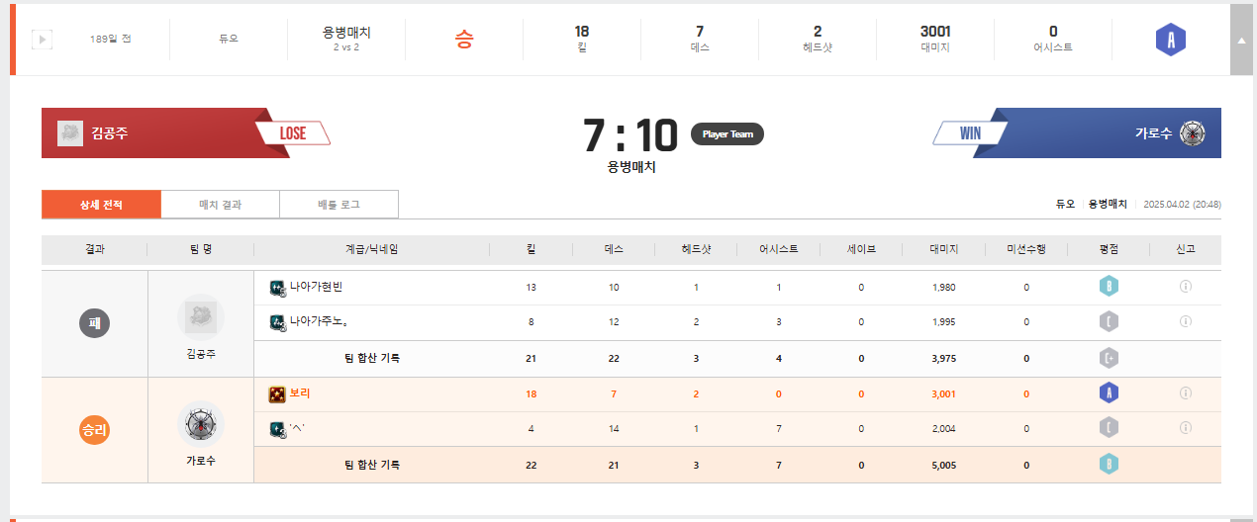Open player 나아가주노。 nickname link
The image size is (1257, 522).
(x=319, y=321)
